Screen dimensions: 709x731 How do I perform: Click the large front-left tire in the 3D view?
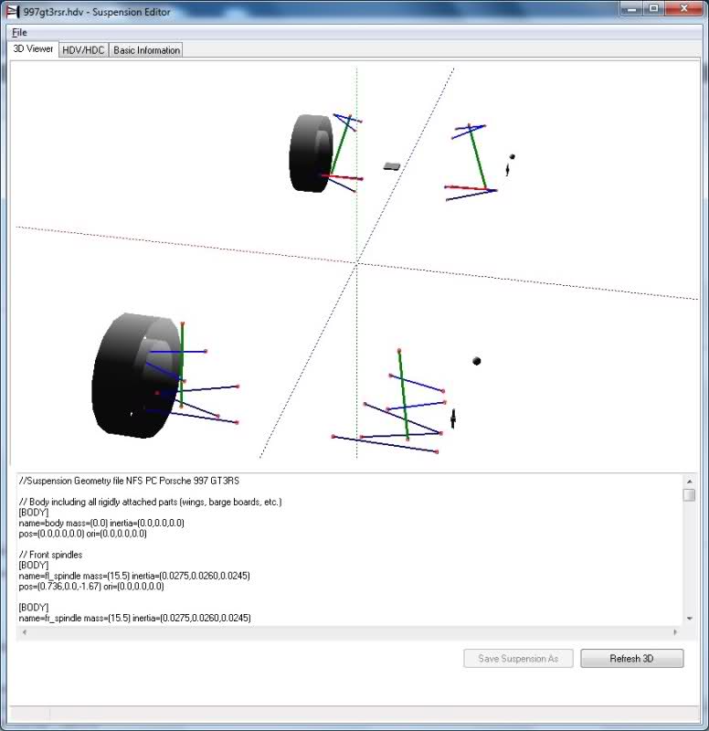(x=135, y=376)
